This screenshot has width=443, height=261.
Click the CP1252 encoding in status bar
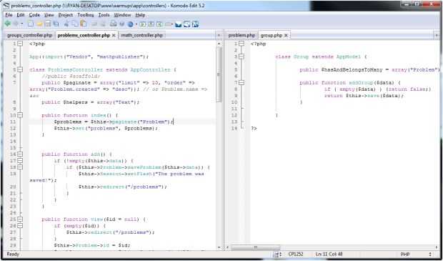pos(296,254)
